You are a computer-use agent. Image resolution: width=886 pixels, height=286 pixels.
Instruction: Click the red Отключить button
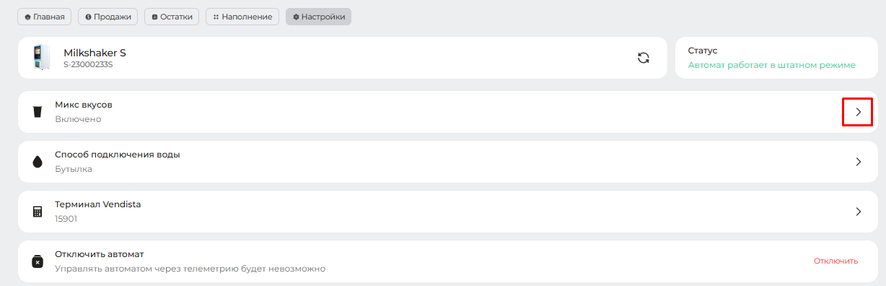click(835, 261)
